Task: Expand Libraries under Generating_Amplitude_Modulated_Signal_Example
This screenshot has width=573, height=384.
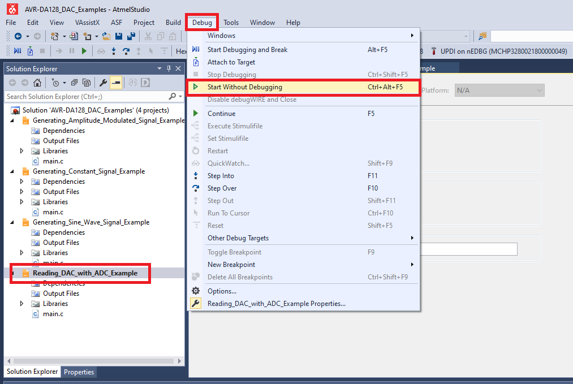Action: pos(21,150)
